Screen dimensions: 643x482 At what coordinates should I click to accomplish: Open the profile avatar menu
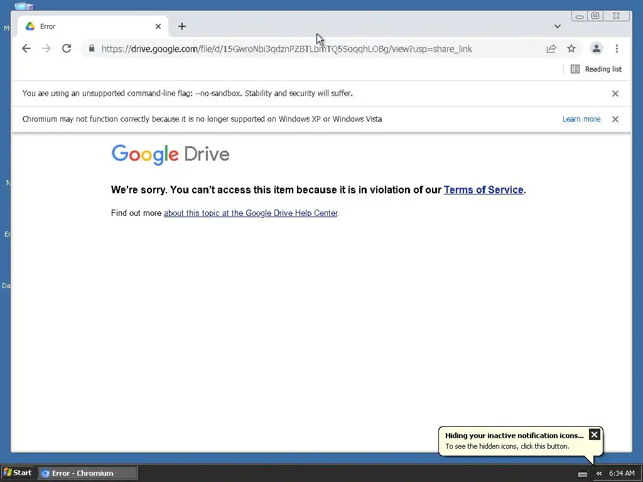[x=597, y=48]
